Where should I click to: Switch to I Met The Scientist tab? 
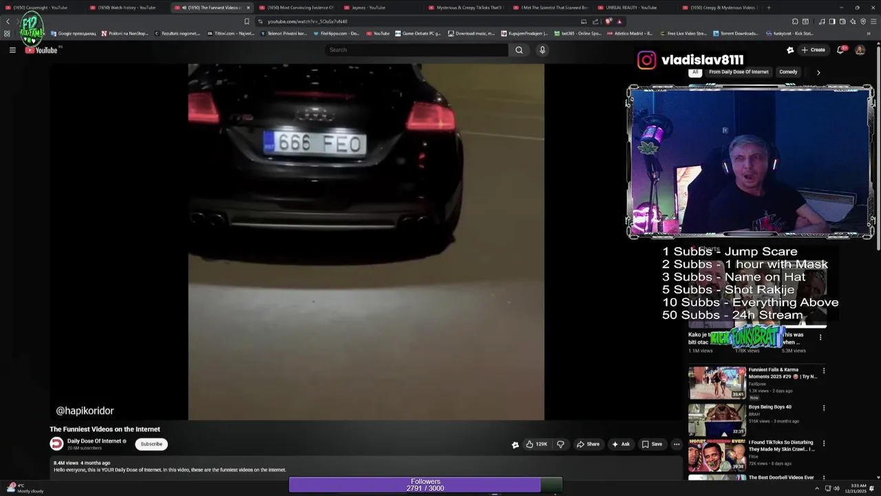(549, 8)
